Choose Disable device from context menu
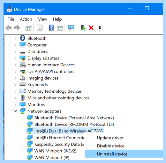This screenshot has width=166, height=163. (x=111, y=146)
